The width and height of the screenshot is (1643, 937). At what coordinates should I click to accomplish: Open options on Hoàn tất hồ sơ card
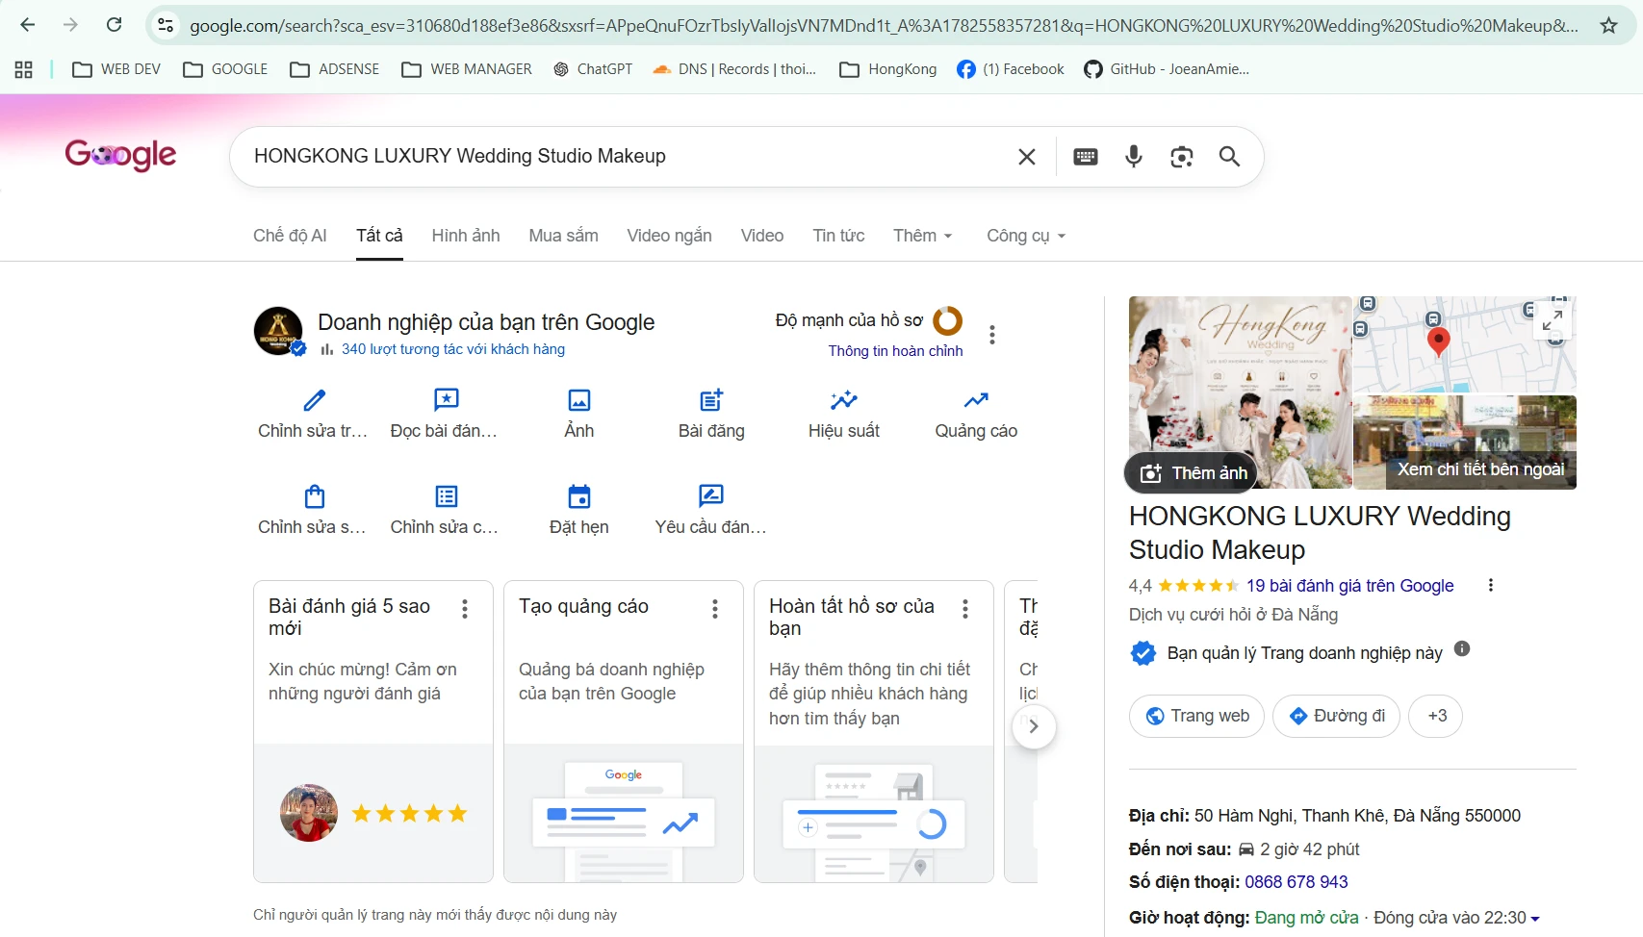point(965,609)
